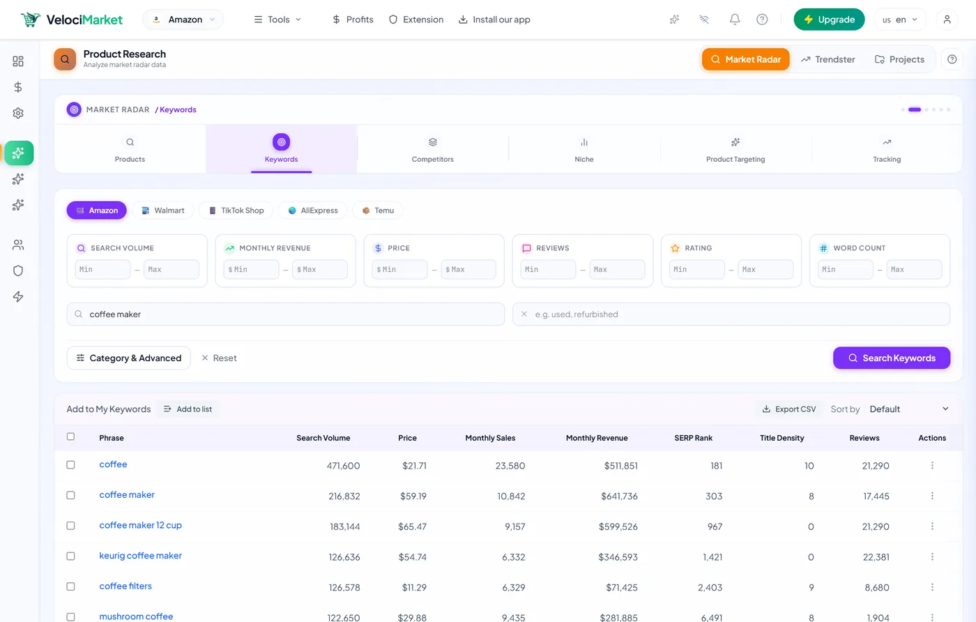Select the Temu marketplace chip
The image size is (976, 622).
[x=378, y=211]
